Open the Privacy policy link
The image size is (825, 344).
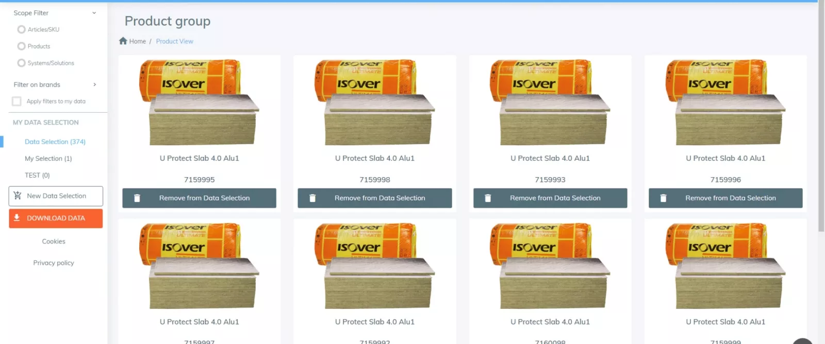tap(54, 263)
